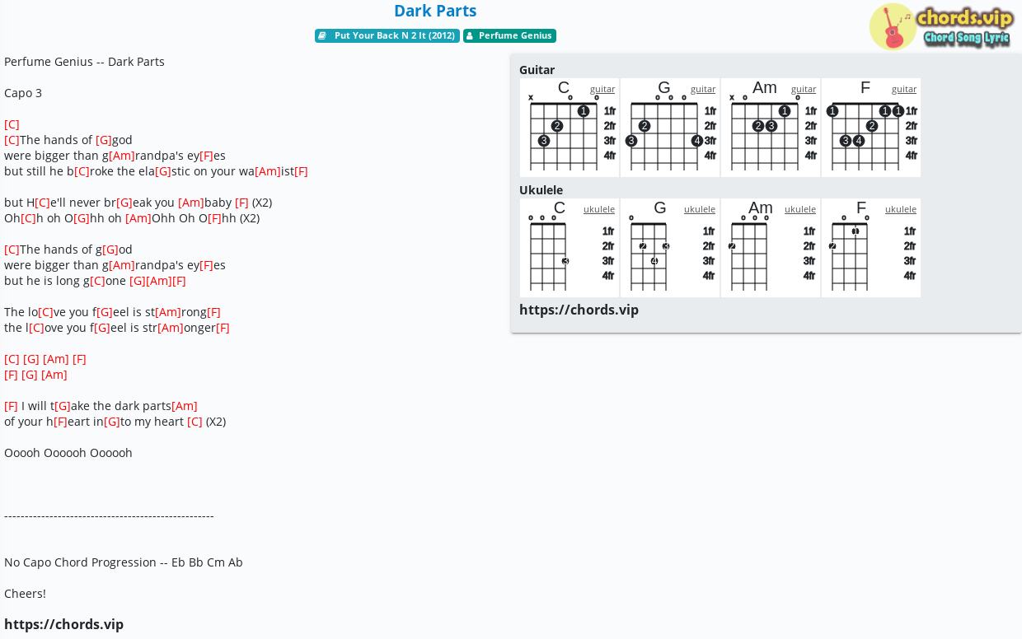Click the [G] chord in 't[G]ake the dark parts'
The image size is (1022, 639).
pos(63,406)
